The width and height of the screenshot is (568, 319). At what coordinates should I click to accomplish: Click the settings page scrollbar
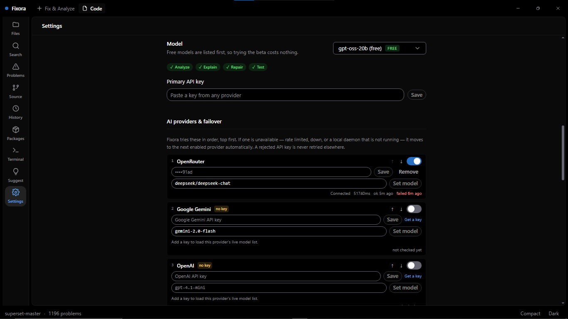[x=563, y=153]
